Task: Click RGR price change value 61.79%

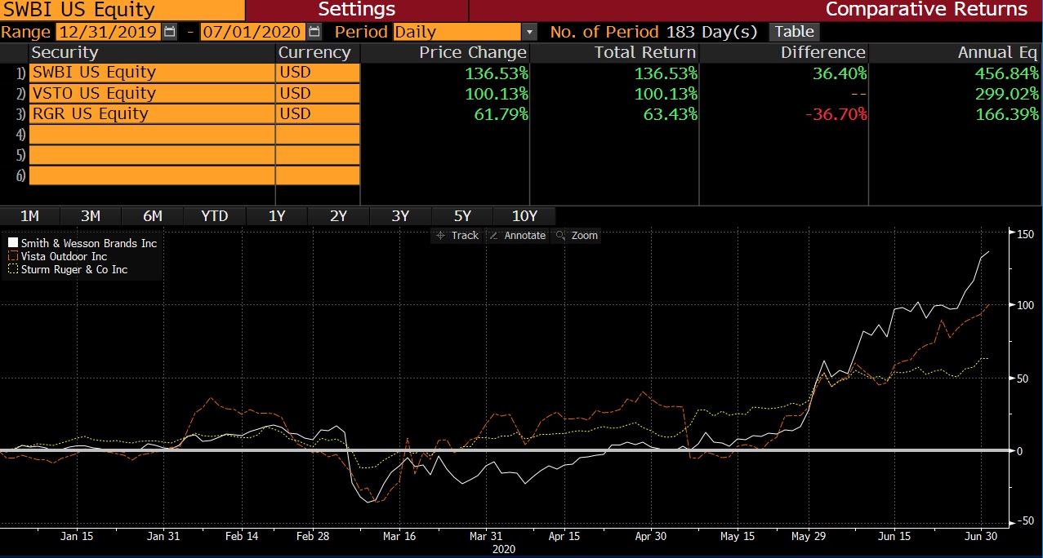Action: 501,113
